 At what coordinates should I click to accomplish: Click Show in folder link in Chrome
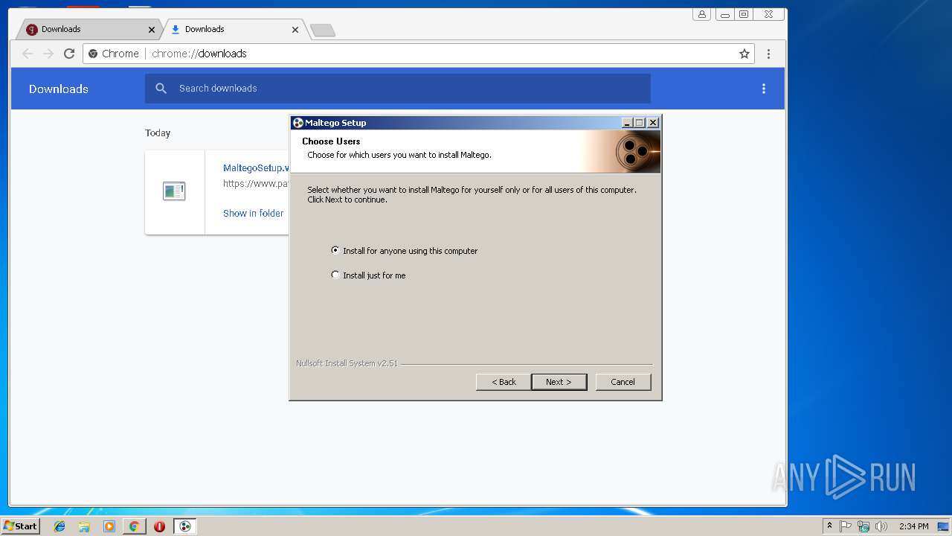coord(253,213)
